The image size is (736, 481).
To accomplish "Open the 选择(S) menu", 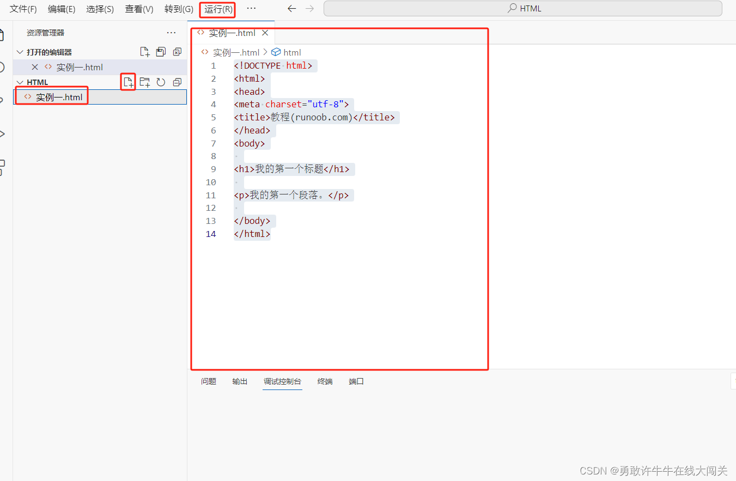I will (x=100, y=9).
